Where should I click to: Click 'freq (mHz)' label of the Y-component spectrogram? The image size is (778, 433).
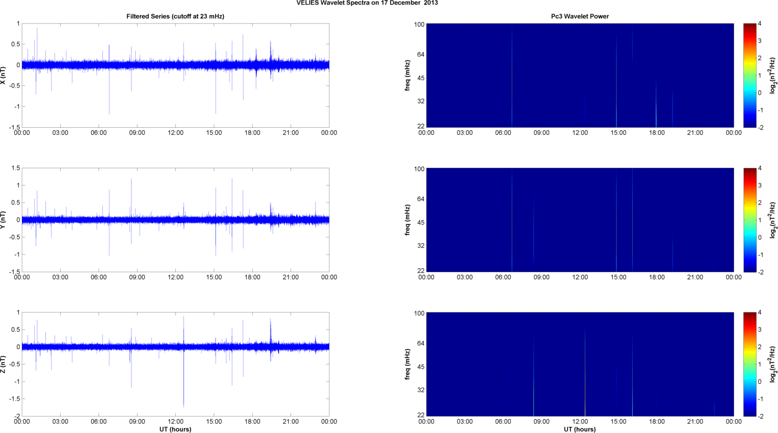(x=407, y=220)
